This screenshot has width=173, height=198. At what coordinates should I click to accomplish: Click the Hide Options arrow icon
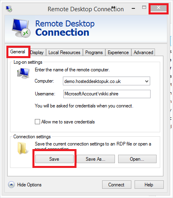pos(11,185)
